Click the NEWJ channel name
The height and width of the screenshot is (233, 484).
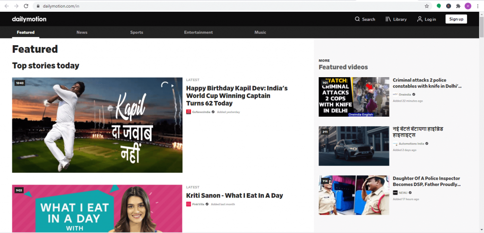403,193
